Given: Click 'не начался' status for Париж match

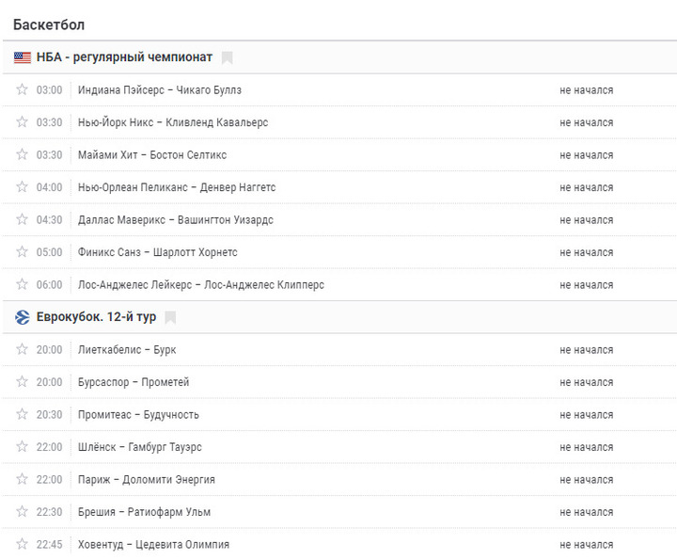Looking at the screenshot, I should tap(587, 479).
